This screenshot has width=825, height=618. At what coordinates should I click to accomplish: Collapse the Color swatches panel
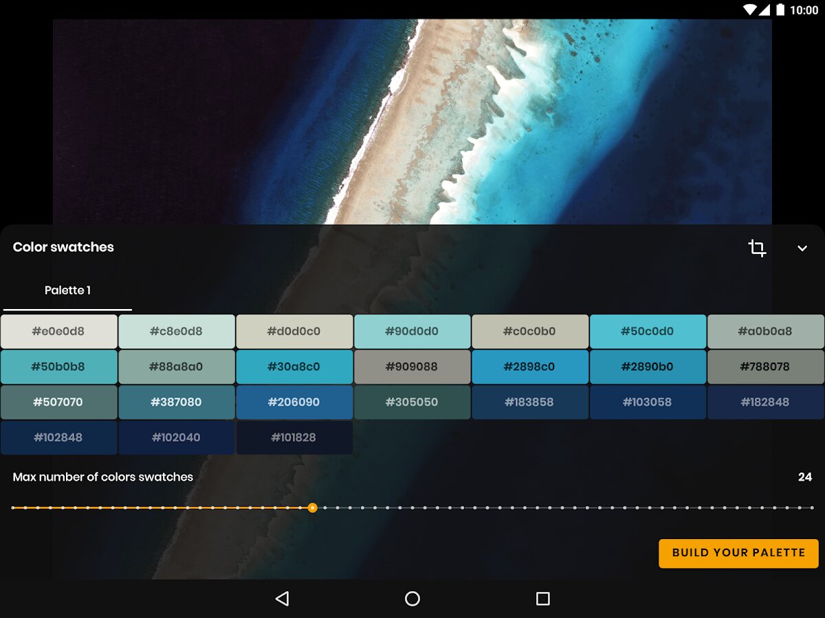pos(802,248)
